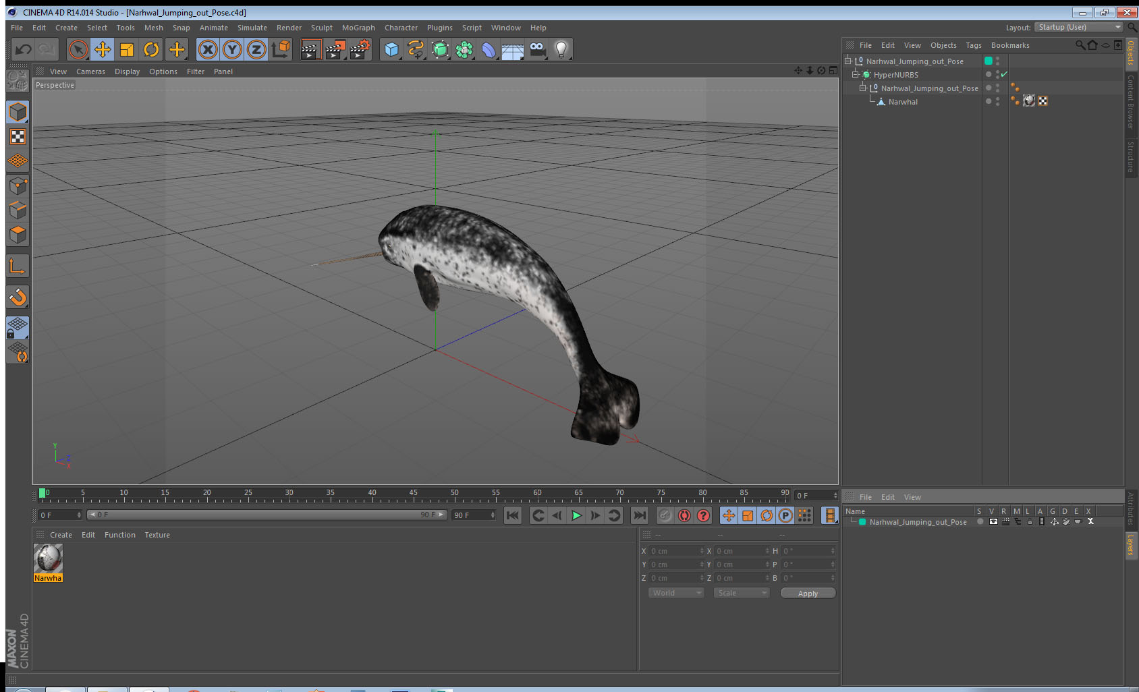The height and width of the screenshot is (692, 1139).
Task: Open the Layout dropdown Startup (User)
Action: (1079, 27)
